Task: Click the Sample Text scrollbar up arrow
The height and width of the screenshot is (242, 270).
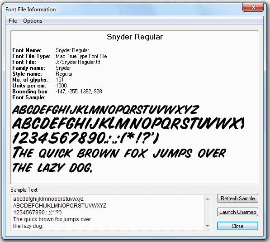Action: 208,199
